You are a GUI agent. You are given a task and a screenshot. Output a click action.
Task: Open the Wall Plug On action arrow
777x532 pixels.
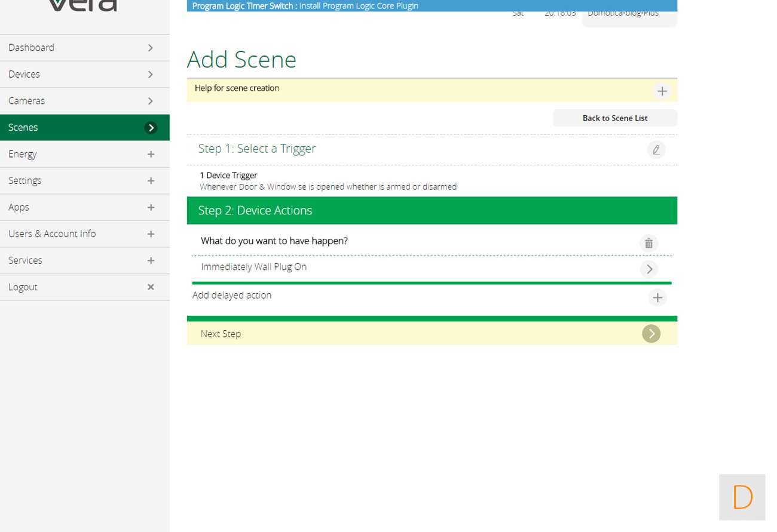[648, 269]
